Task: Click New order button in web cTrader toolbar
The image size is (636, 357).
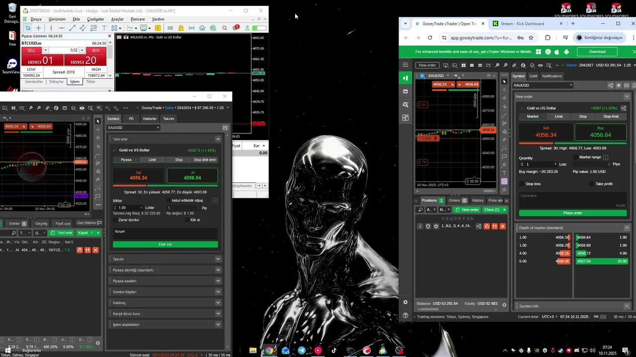Action: pyautogui.click(x=427, y=65)
